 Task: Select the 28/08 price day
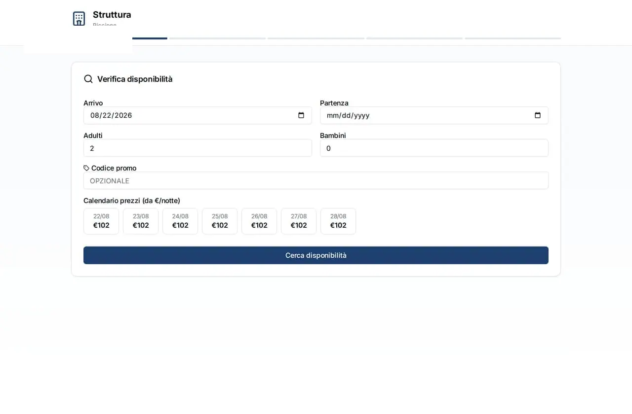pos(338,221)
